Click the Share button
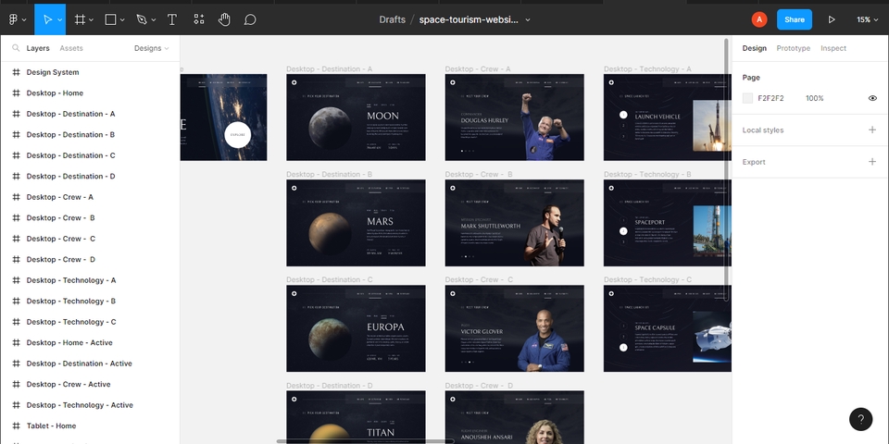Viewport: 889px width, 444px height. pos(795,19)
